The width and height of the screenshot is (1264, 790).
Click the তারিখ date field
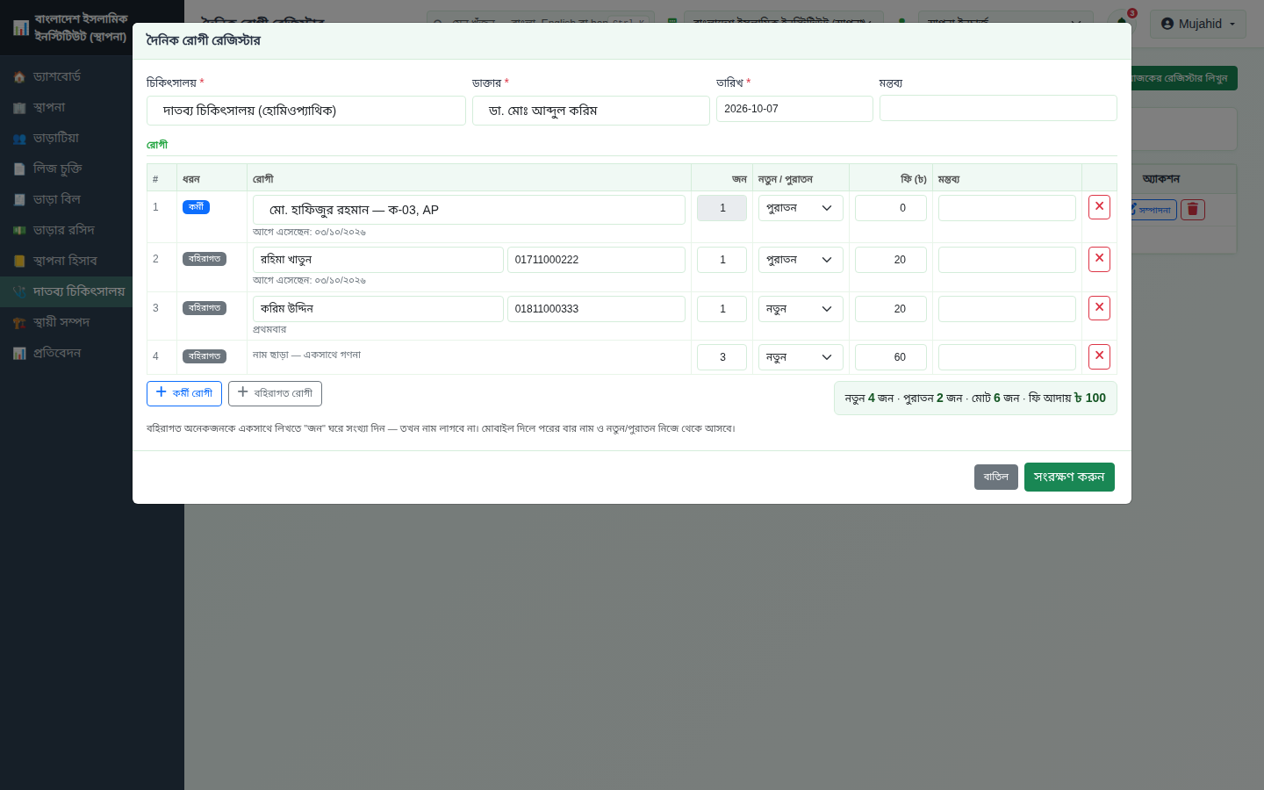[794, 109]
